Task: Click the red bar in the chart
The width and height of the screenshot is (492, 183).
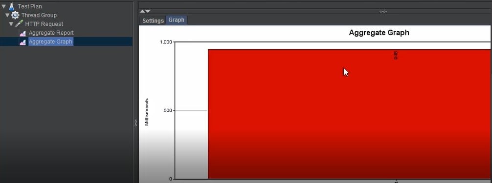Action: 349,114
